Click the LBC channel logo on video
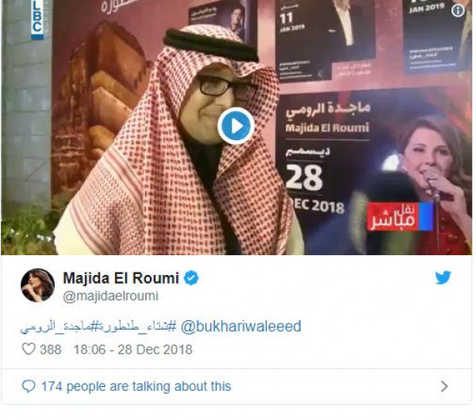The height and width of the screenshot is (420, 476). point(37,20)
